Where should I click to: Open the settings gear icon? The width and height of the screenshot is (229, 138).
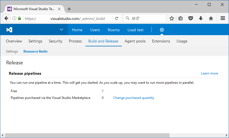pyautogui.click(x=162, y=30)
